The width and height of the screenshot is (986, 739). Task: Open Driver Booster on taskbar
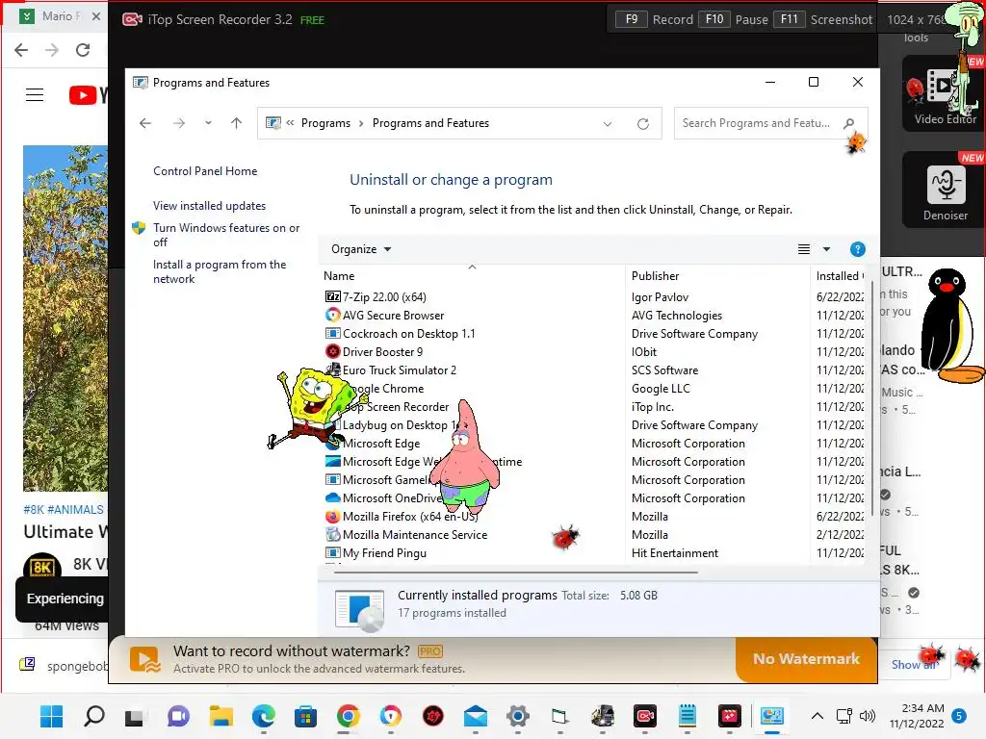[433, 716]
